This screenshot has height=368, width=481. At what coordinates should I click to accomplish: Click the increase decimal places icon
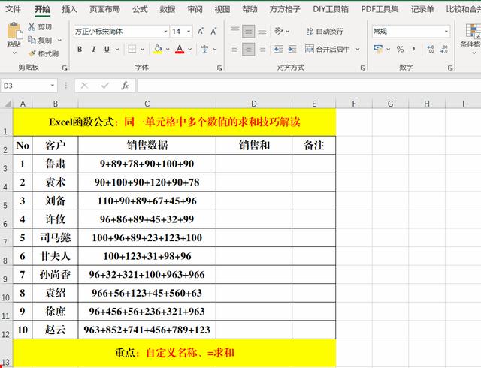click(431, 49)
